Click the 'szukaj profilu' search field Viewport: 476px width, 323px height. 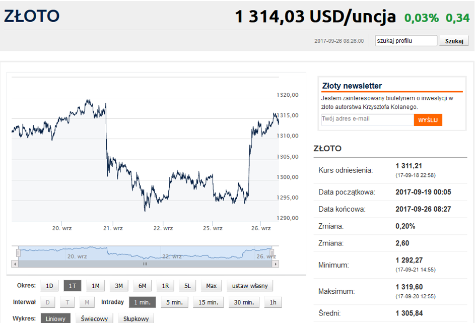[406, 41]
